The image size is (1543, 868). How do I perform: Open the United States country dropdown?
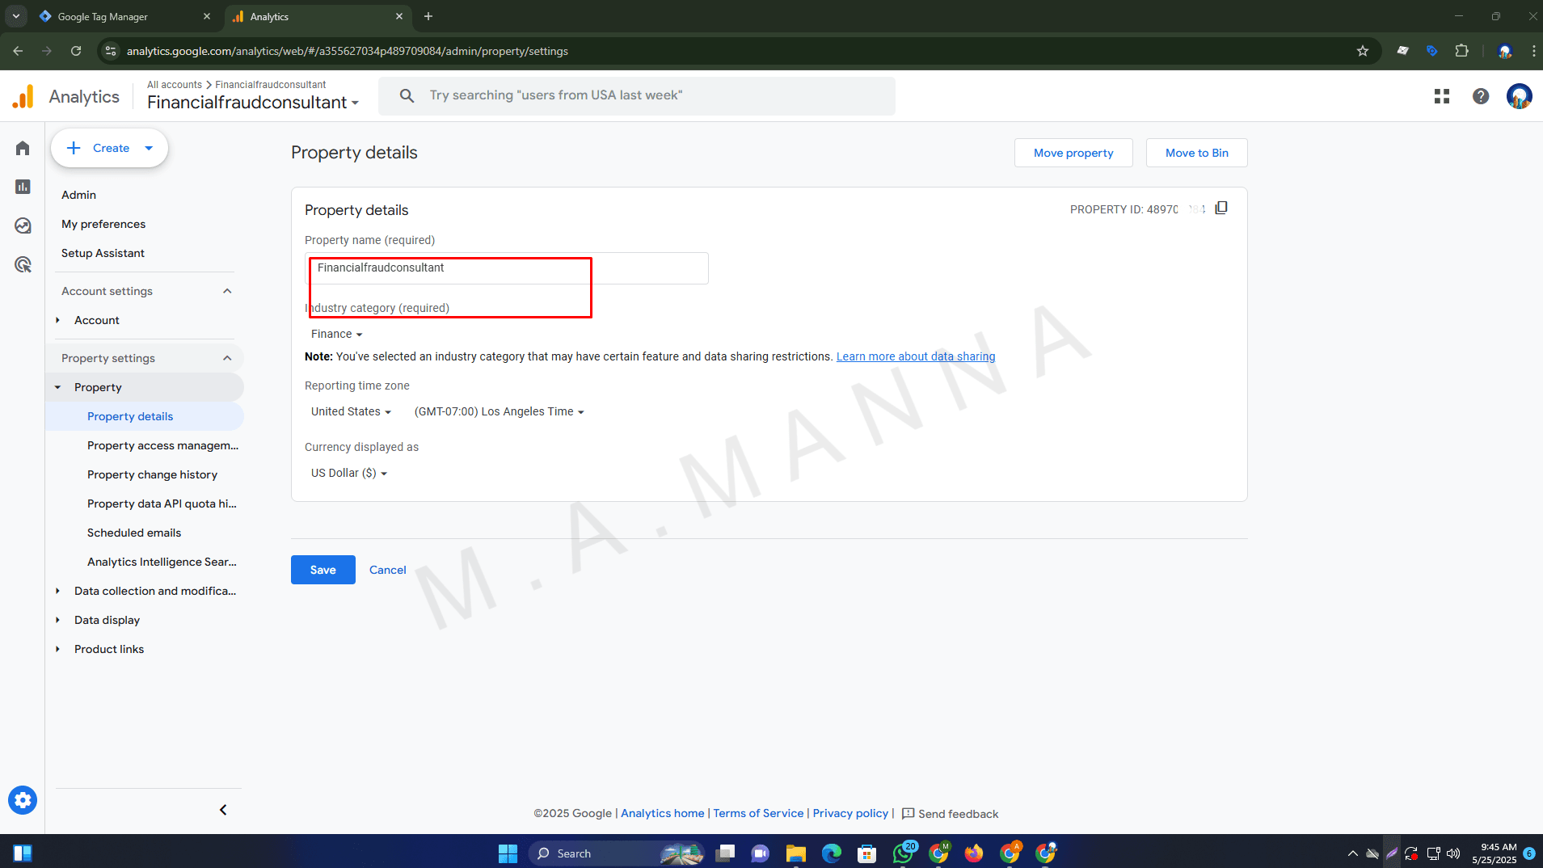[x=351, y=411]
